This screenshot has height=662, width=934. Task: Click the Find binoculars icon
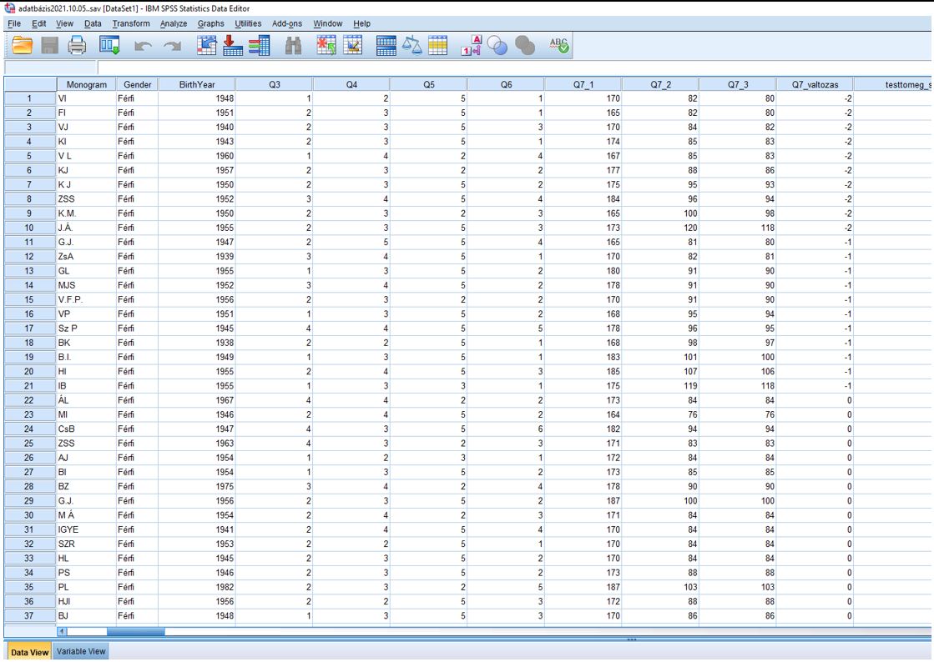pos(293,47)
